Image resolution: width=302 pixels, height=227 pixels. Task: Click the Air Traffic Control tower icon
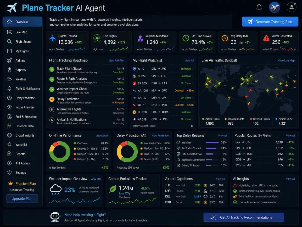tap(178, 148)
